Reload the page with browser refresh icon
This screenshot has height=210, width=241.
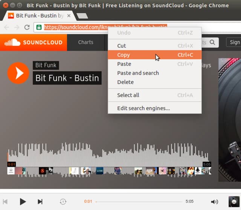click(27, 27)
